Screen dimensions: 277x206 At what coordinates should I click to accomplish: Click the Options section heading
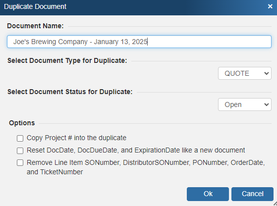[x=22, y=123]
